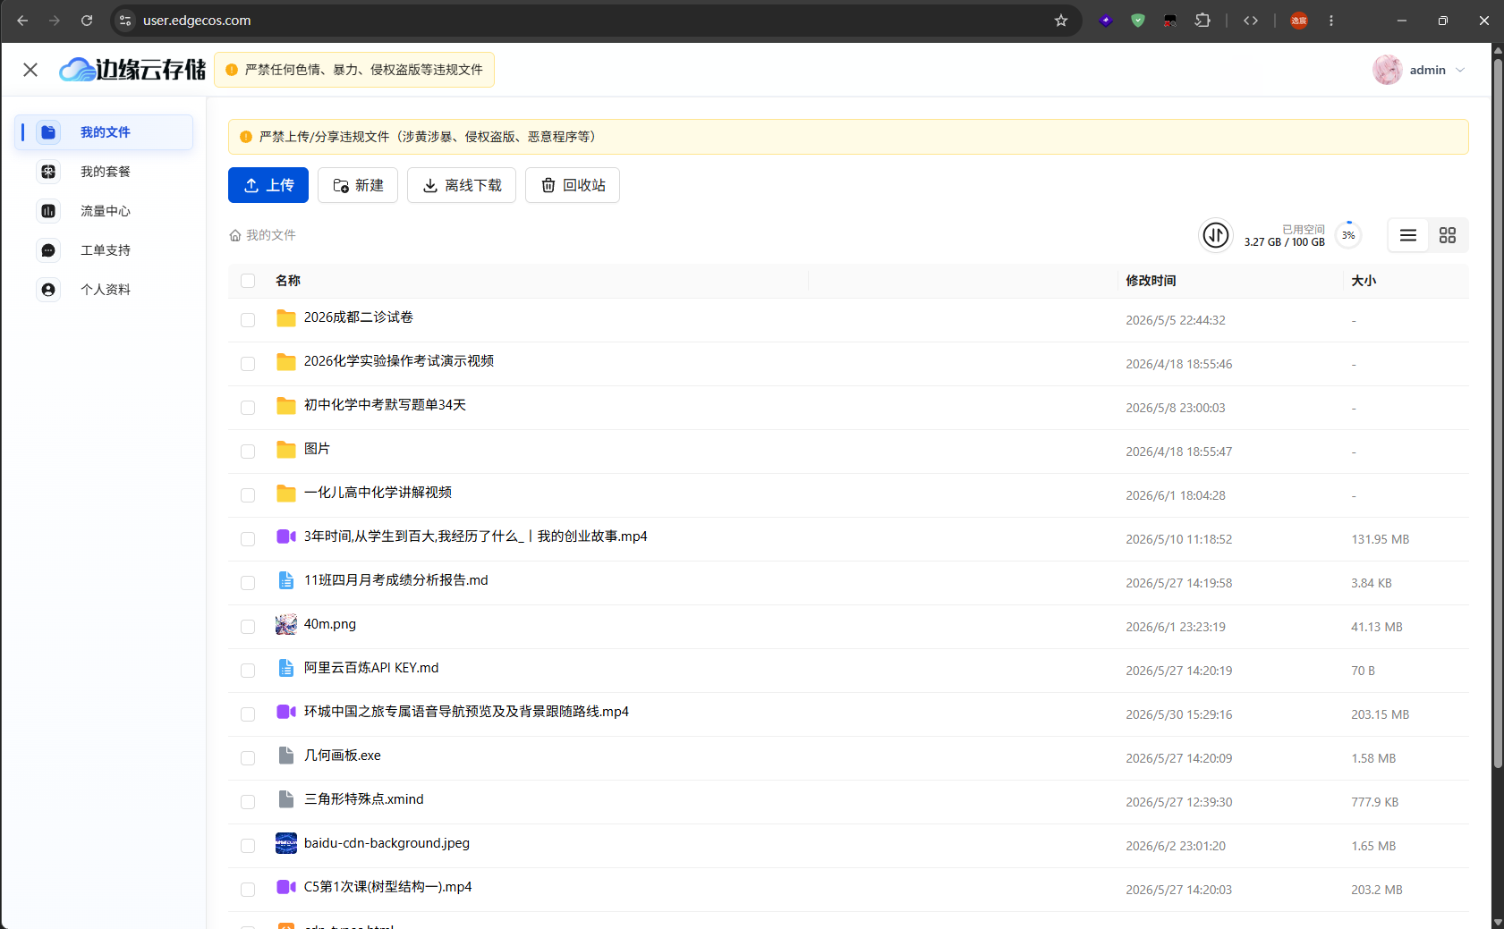Switch to list view

point(1408,235)
